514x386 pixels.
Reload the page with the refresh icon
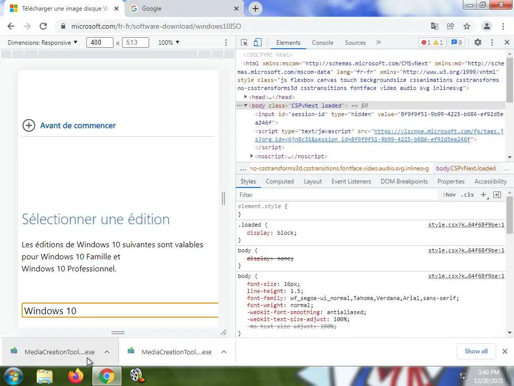(43, 26)
